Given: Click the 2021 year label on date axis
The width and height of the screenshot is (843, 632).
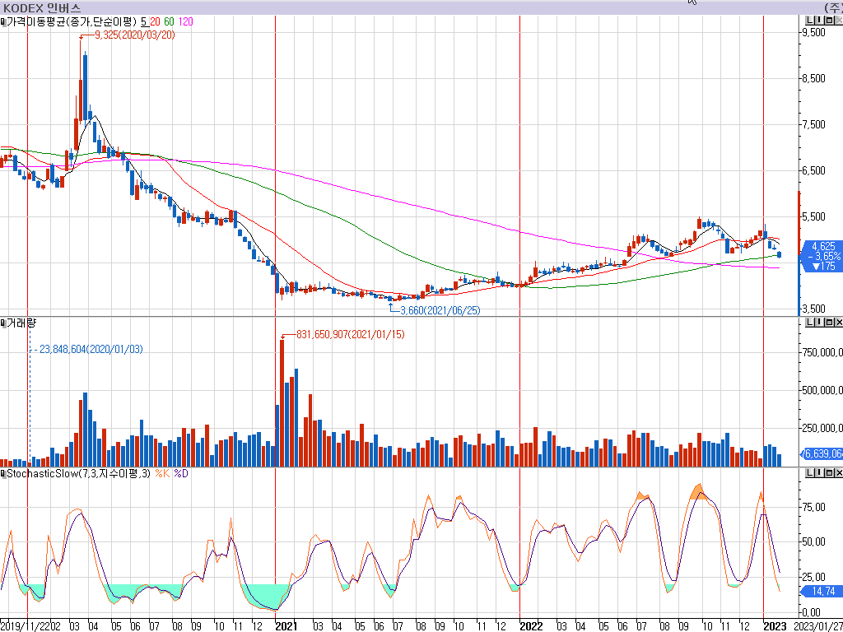Looking at the screenshot, I should point(286,626).
